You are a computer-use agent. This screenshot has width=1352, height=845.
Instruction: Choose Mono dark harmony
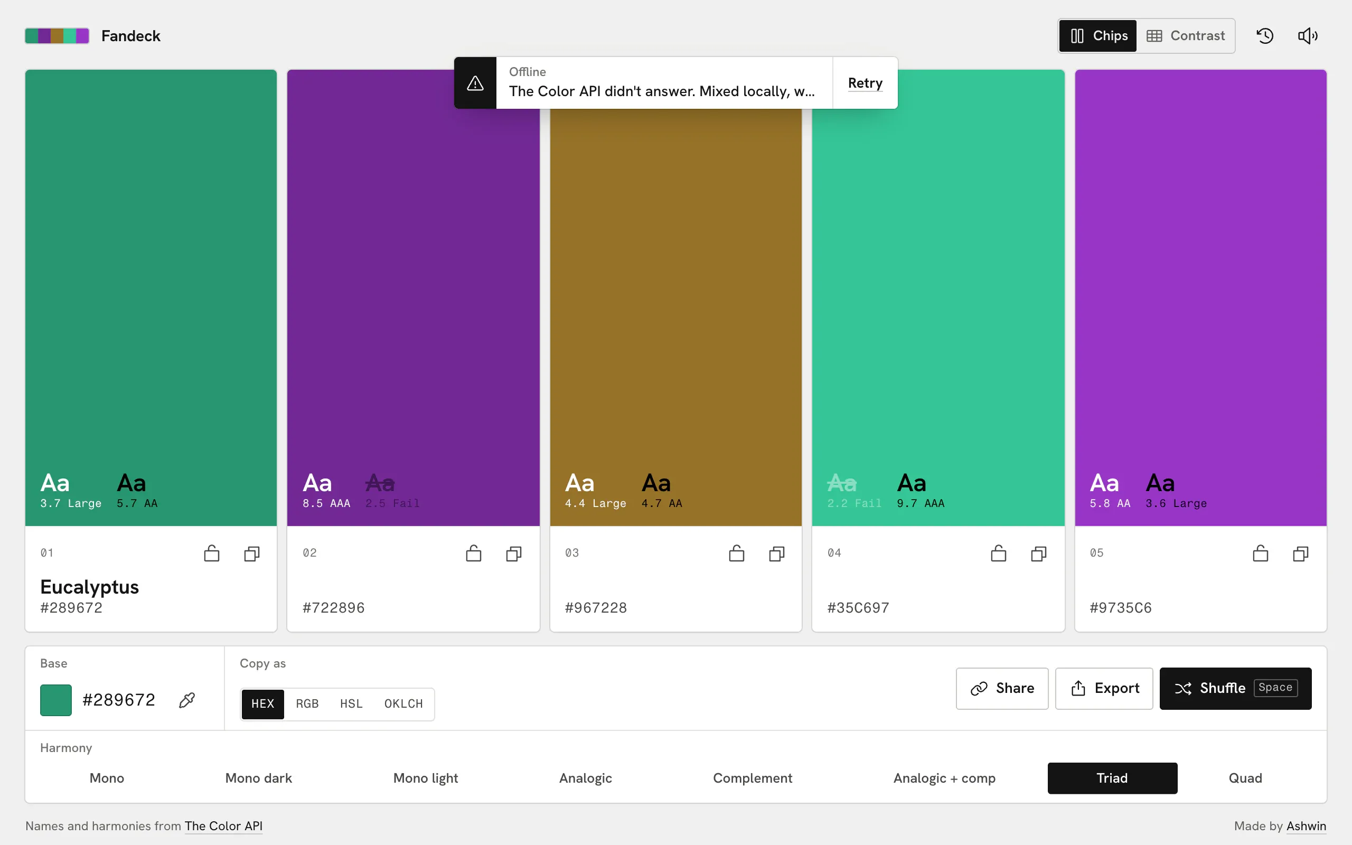(x=259, y=778)
